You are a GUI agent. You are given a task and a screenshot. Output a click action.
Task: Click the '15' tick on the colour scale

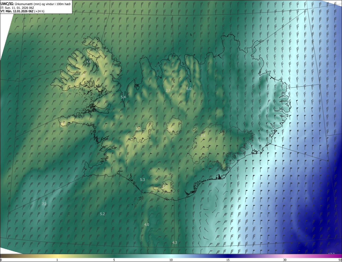(228, 260)
